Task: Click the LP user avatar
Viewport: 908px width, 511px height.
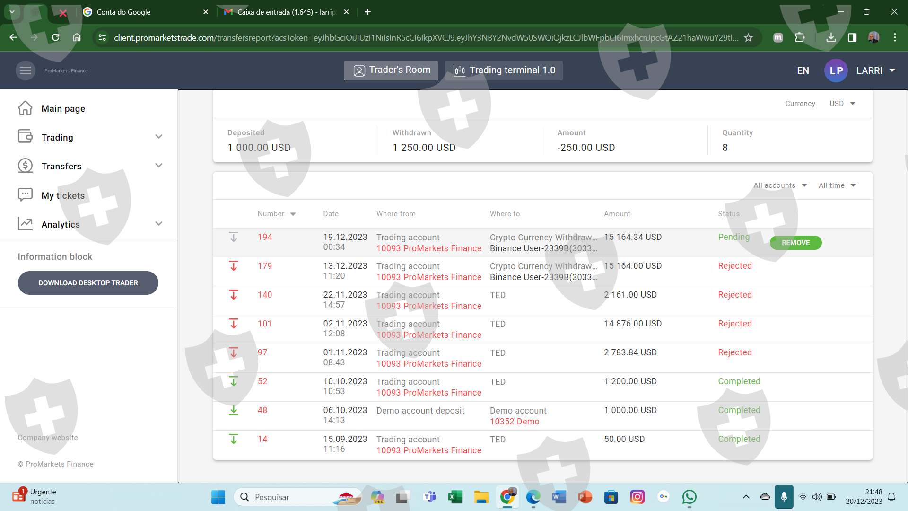Action: tap(836, 70)
